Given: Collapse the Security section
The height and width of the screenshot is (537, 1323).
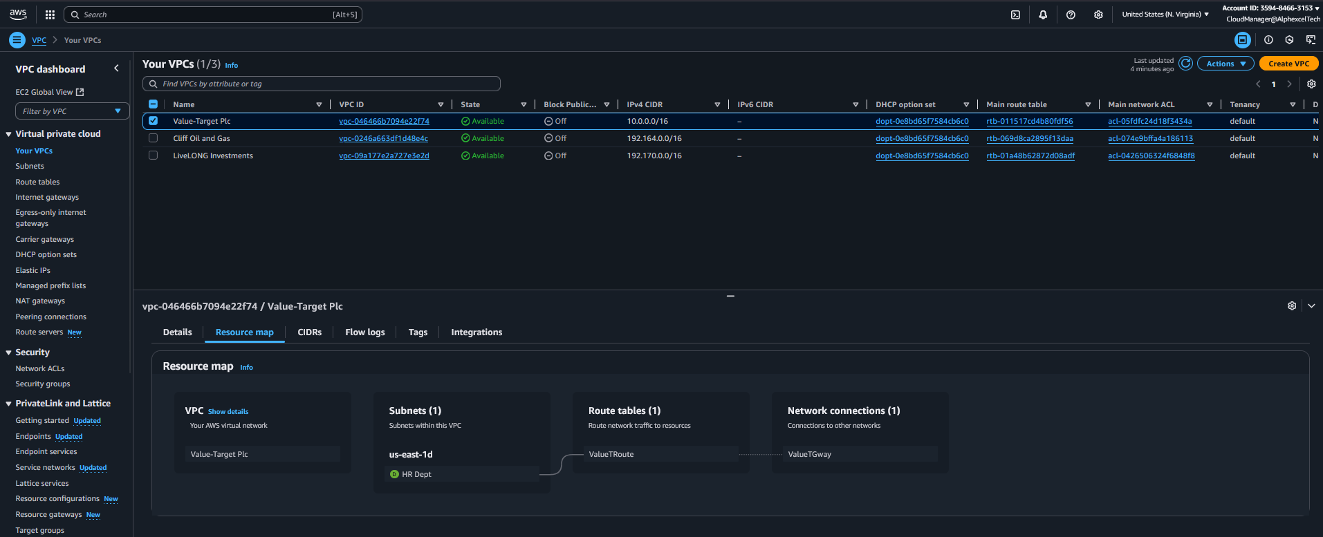Looking at the screenshot, I should (8, 352).
